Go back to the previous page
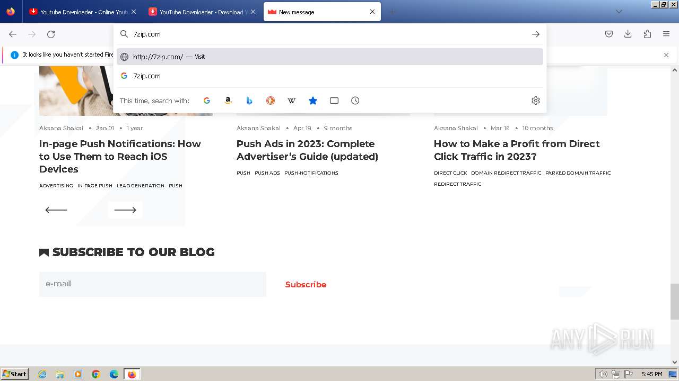 point(13,34)
